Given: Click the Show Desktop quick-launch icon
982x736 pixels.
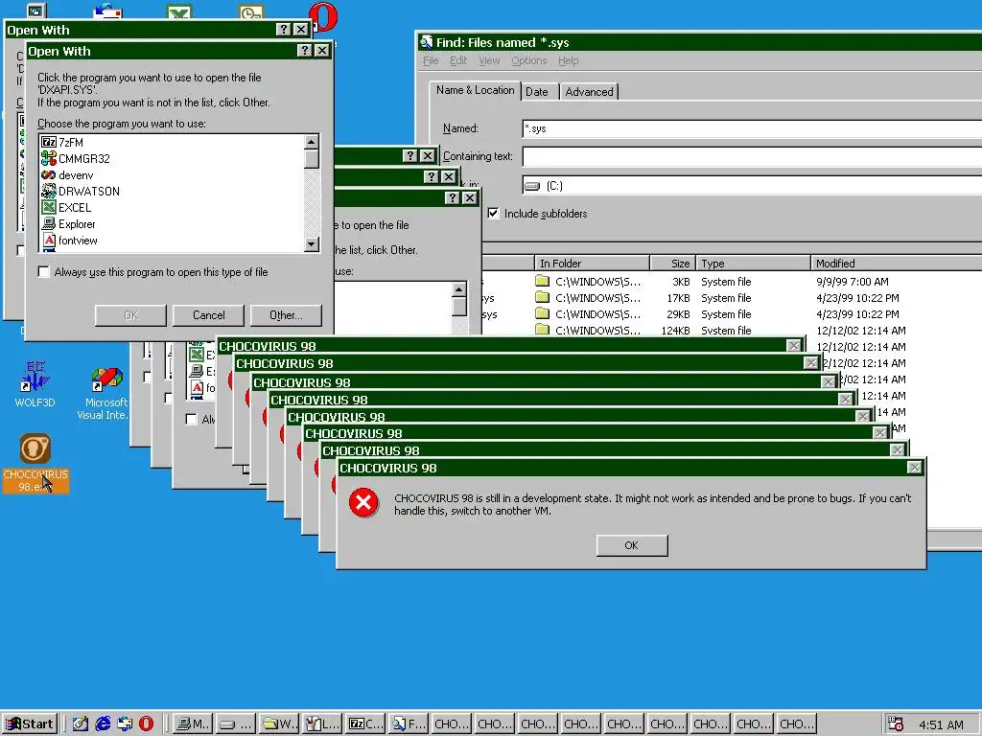Looking at the screenshot, I should tap(81, 724).
